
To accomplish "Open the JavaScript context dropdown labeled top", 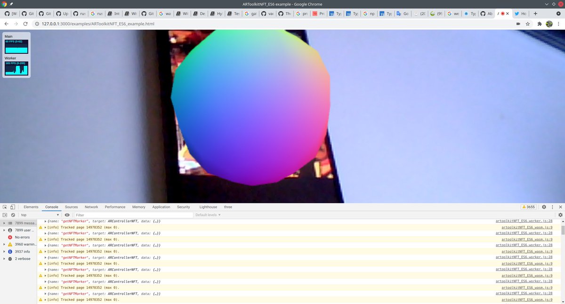I will (41, 215).
